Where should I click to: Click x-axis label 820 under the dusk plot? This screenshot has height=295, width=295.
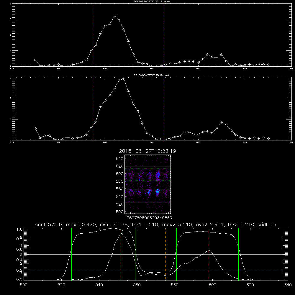58,142
